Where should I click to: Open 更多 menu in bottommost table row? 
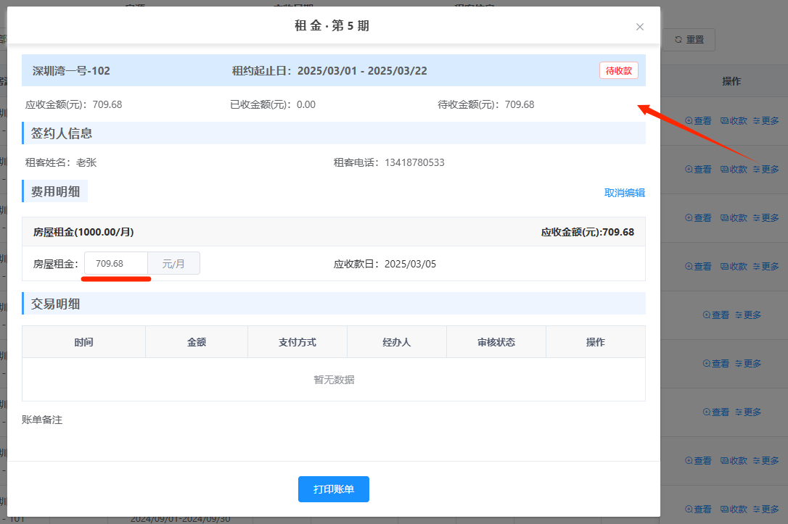pos(766,510)
